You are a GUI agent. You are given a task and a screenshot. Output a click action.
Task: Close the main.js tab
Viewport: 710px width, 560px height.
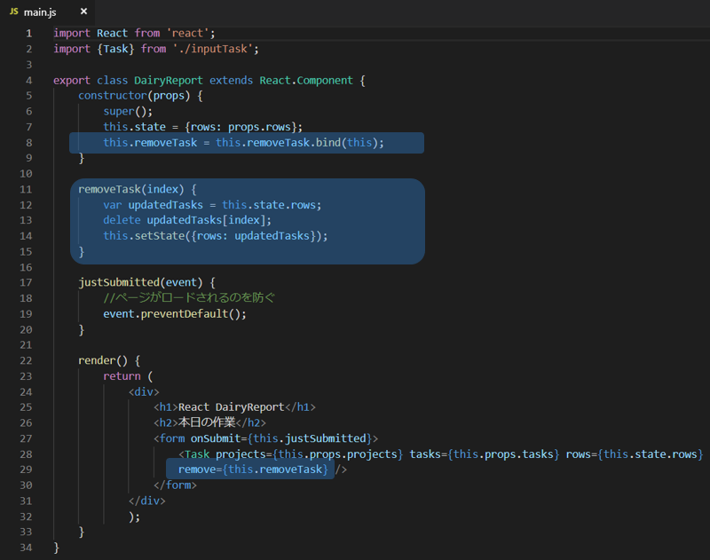pos(83,12)
